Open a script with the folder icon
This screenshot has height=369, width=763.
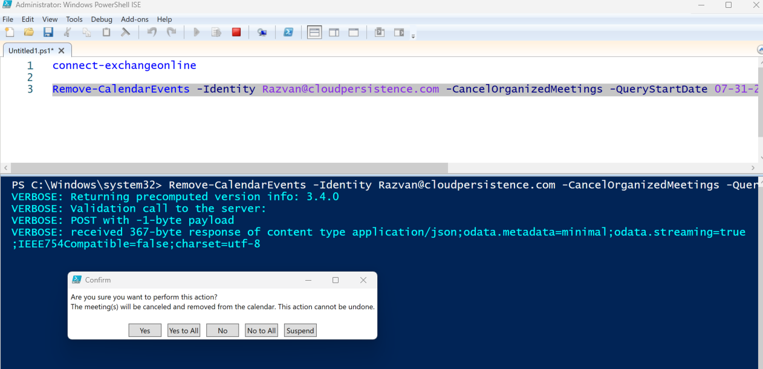click(x=28, y=32)
